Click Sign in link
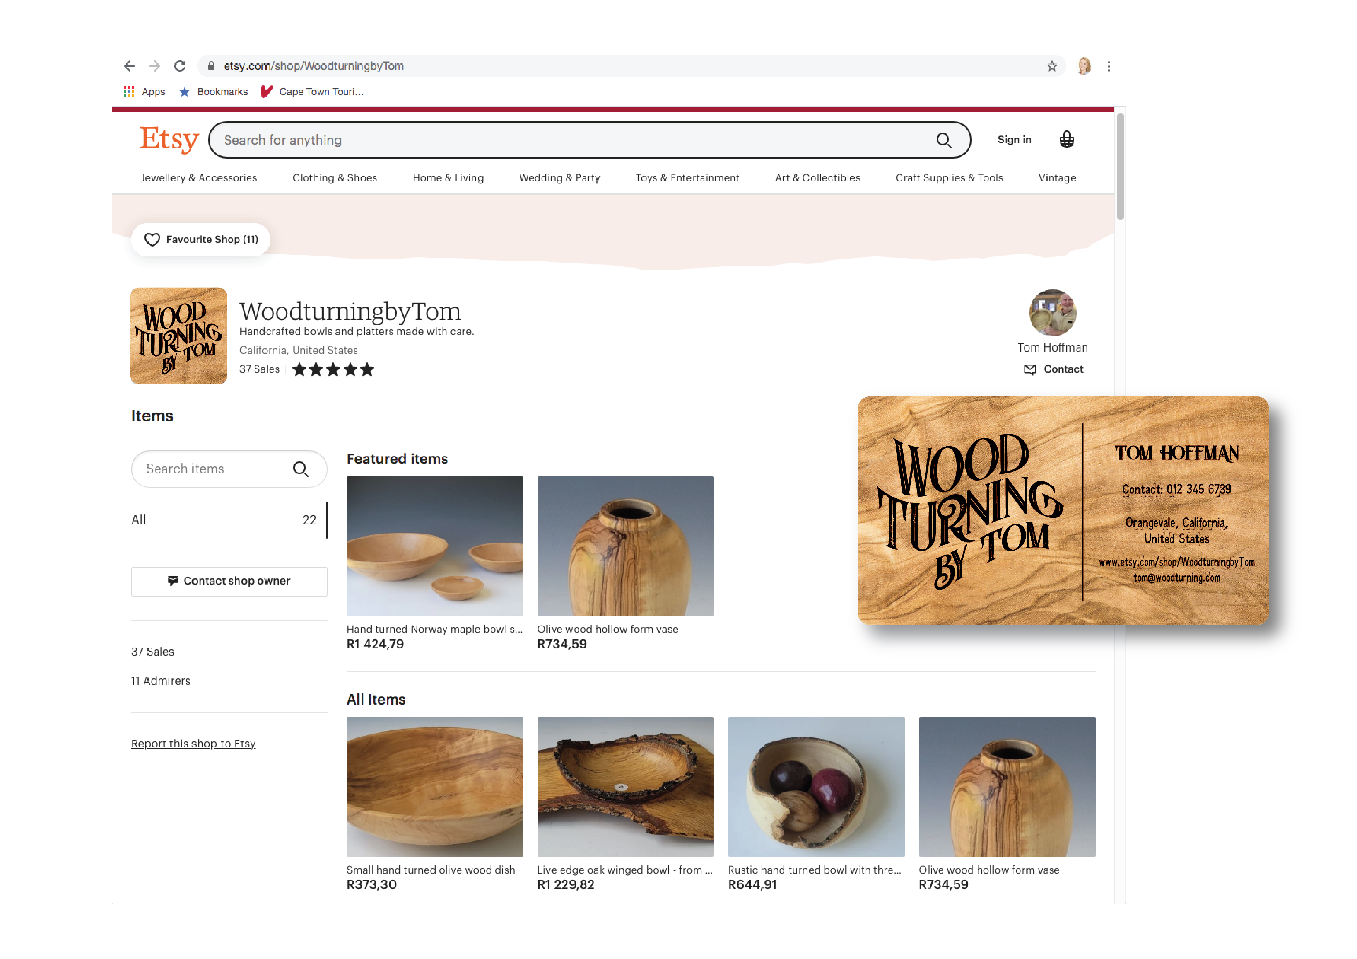1357x959 pixels. tap(1013, 140)
